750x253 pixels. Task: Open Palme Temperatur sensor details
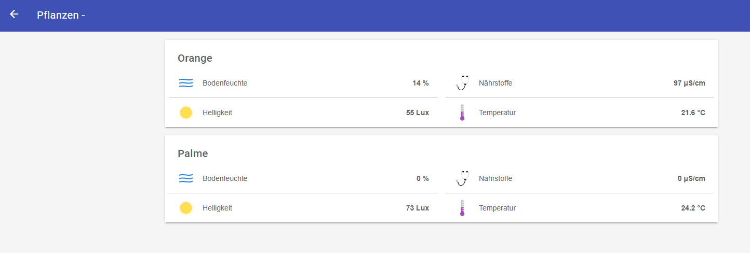[x=580, y=208]
